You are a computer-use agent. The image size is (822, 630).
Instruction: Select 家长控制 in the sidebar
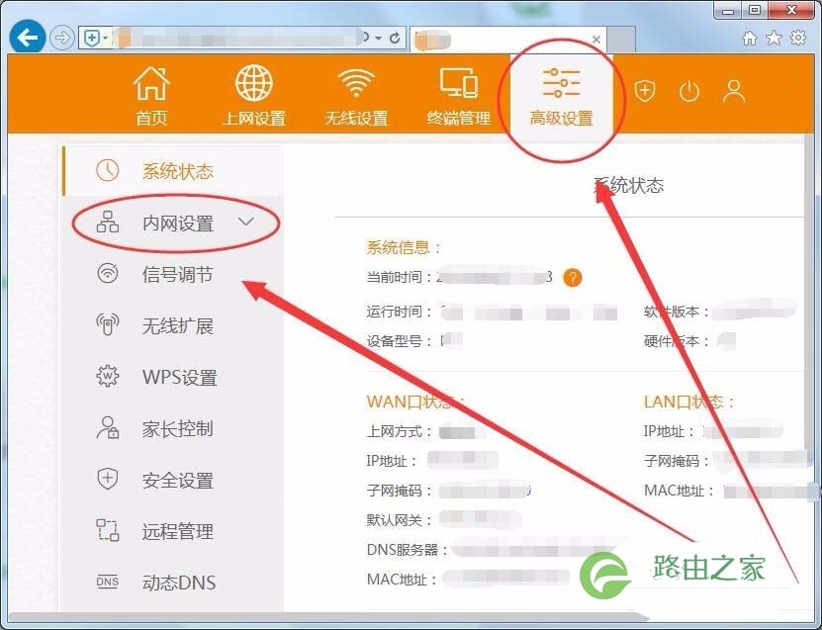(173, 428)
